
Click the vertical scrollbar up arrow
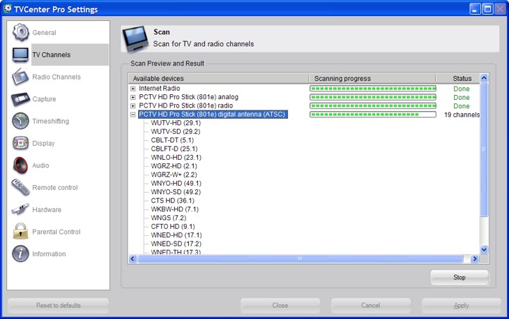[x=484, y=78]
